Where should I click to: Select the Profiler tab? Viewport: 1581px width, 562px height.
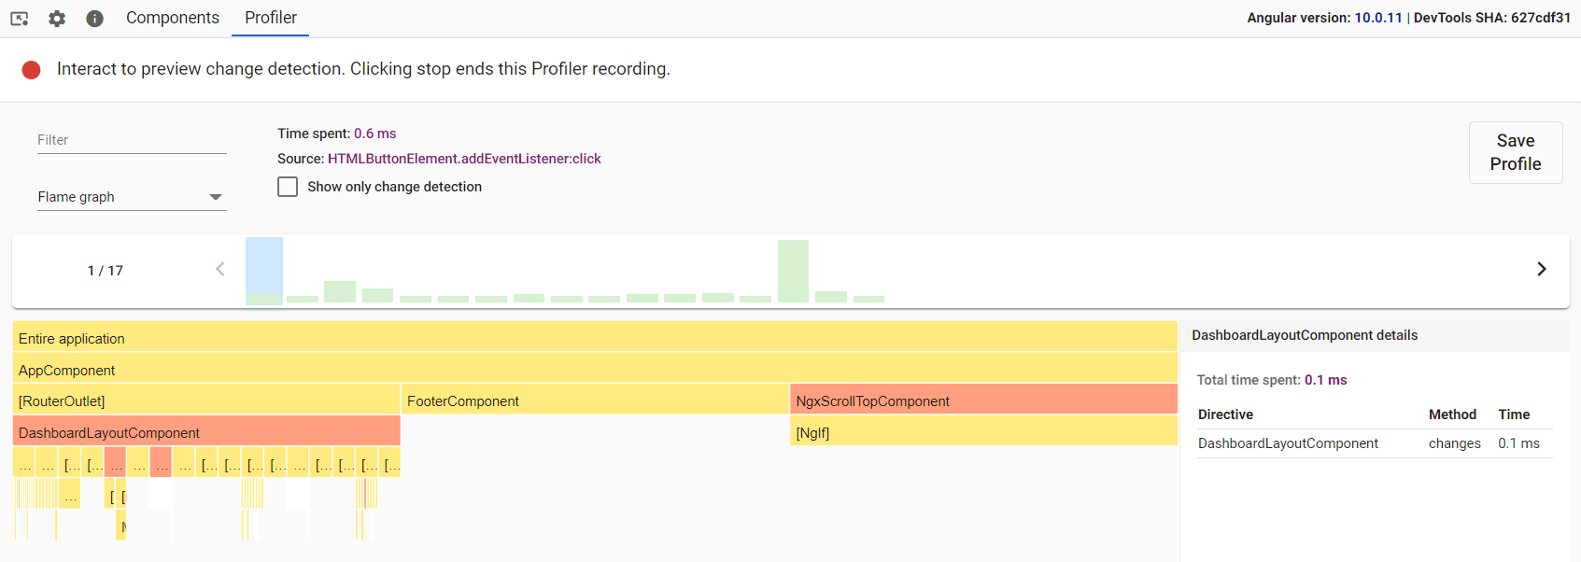click(271, 18)
